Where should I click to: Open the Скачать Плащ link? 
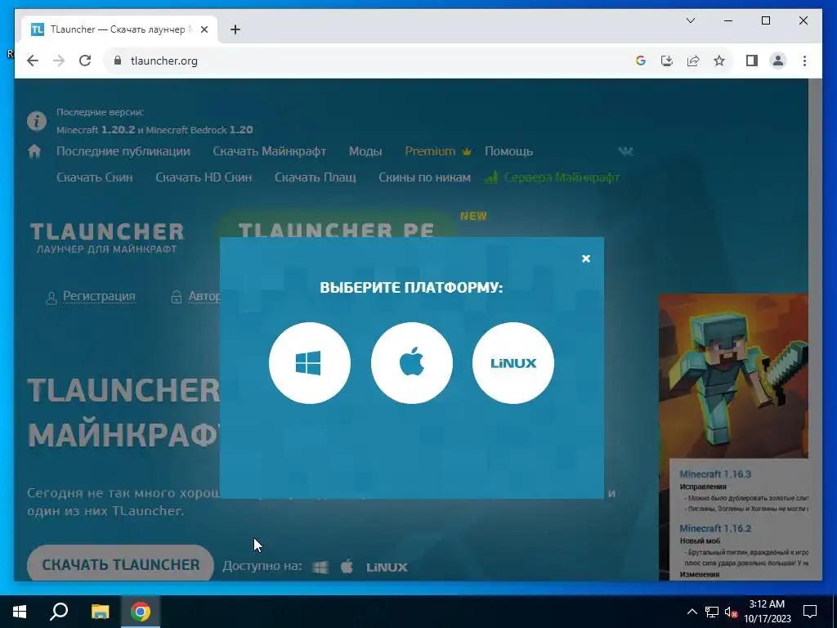pos(315,177)
